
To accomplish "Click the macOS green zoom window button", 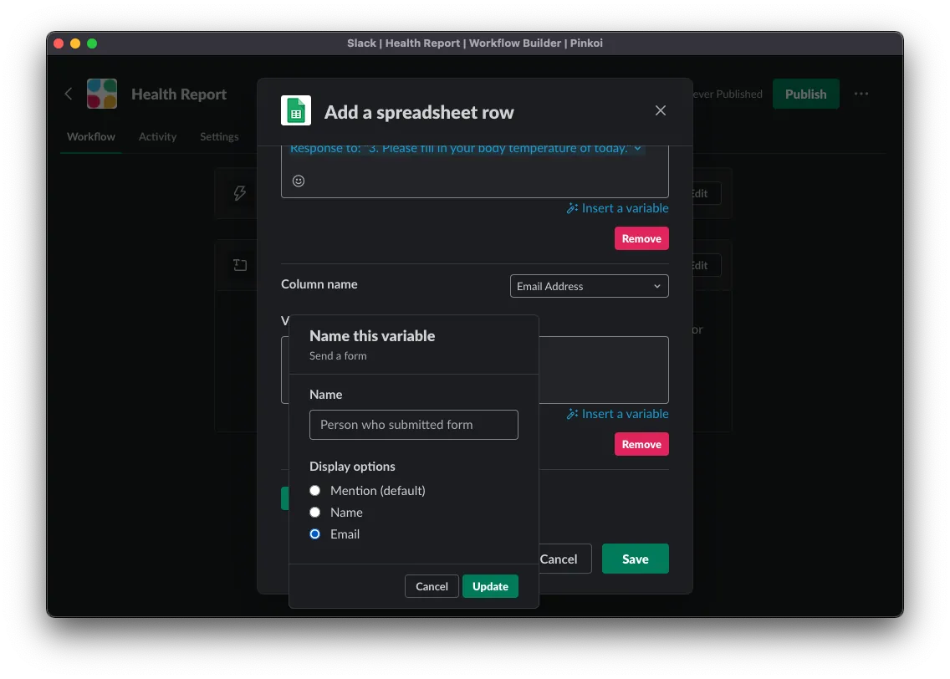I will tap(92, 43).
